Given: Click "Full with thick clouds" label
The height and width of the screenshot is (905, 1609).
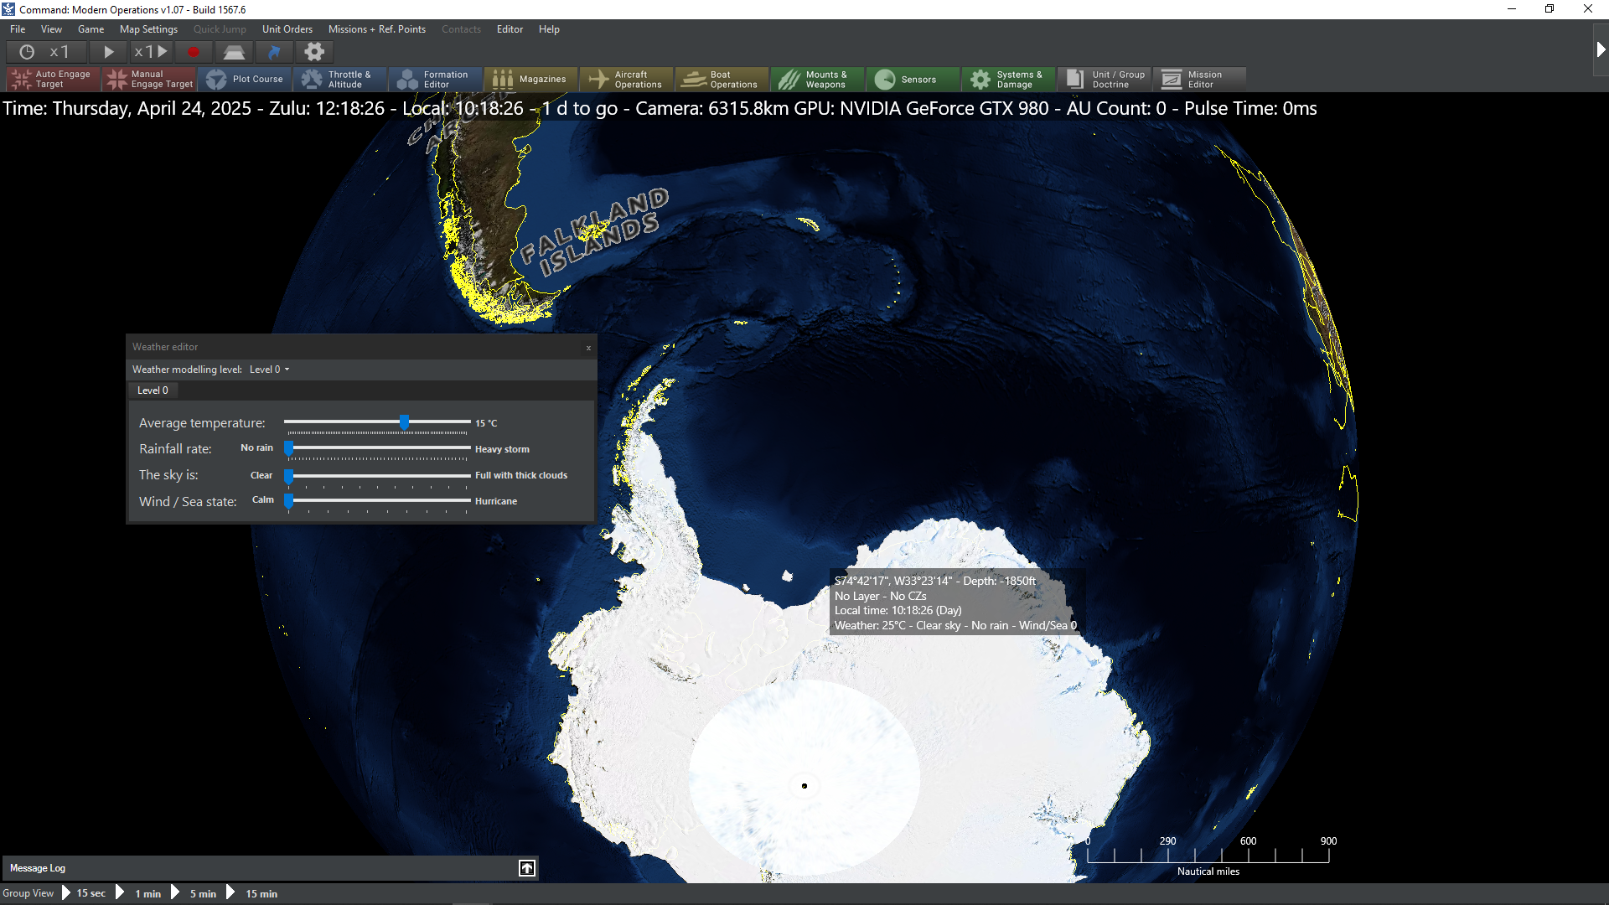Looking at the screenshot, I should coord(521,475).
